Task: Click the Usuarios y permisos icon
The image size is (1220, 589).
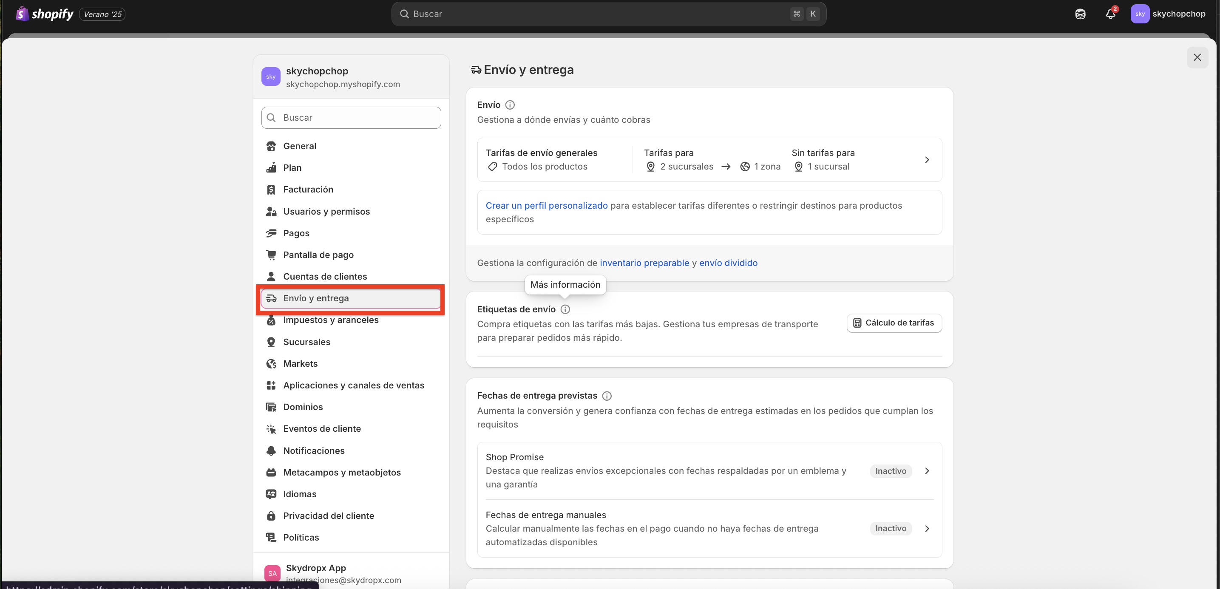Action: (x=271, y=211)
